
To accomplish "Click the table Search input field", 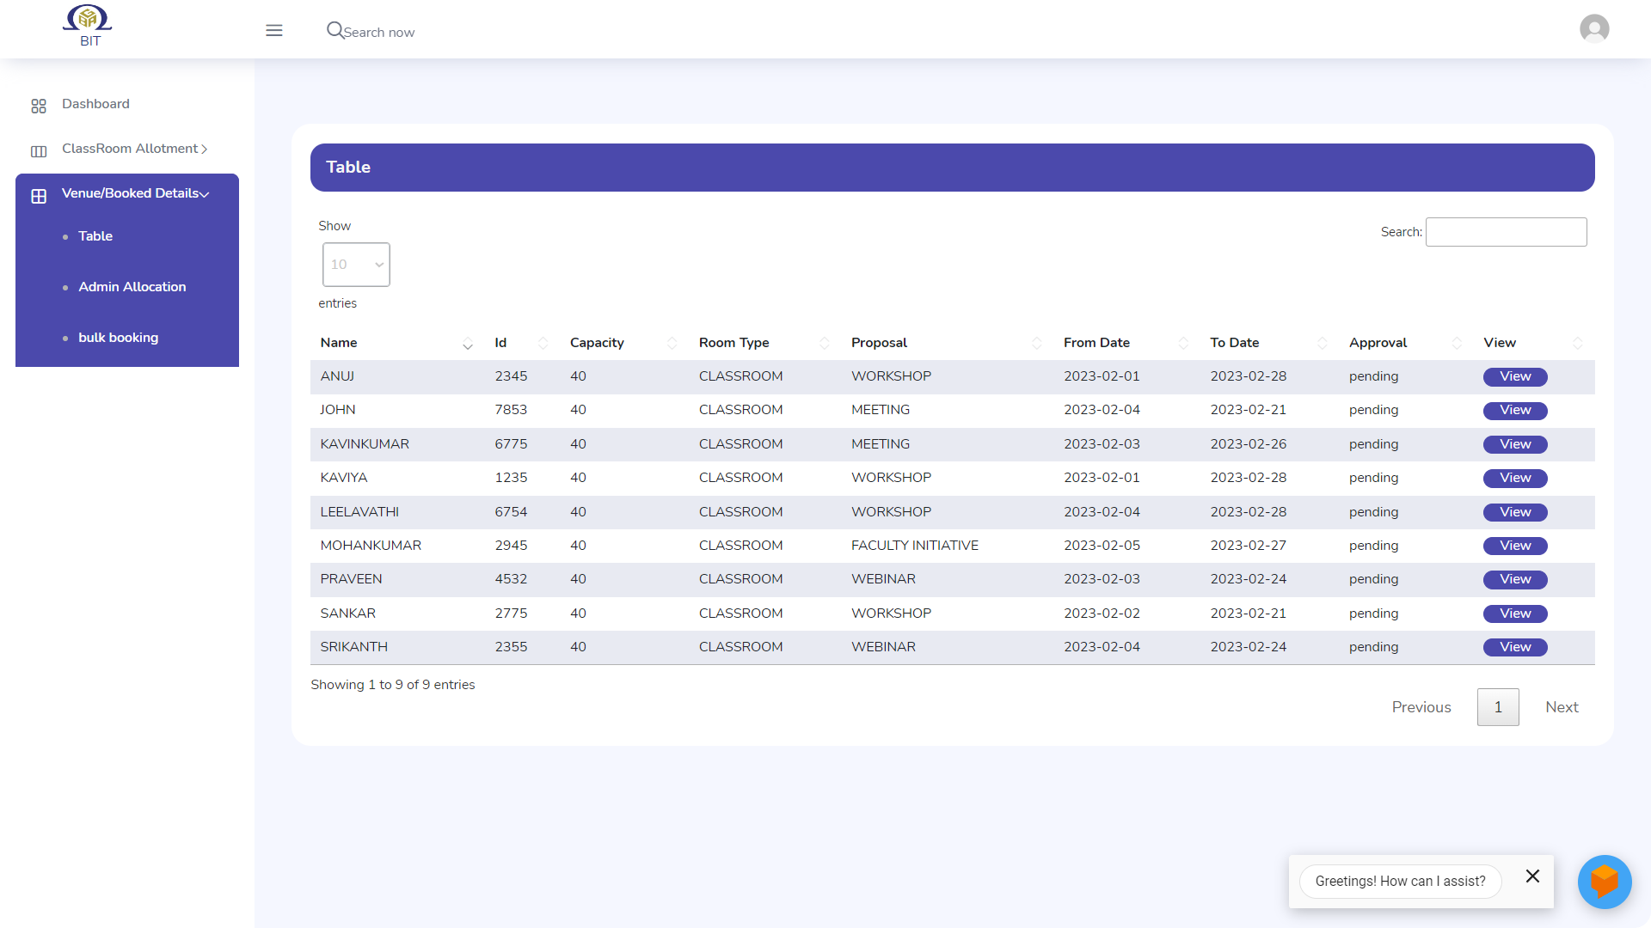I will [x=1506, y=232].
